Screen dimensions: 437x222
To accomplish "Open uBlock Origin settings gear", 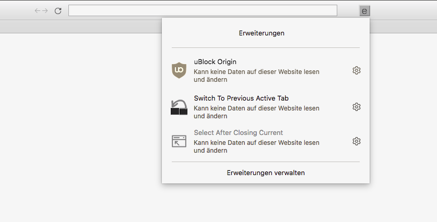I will coord(357,70).
